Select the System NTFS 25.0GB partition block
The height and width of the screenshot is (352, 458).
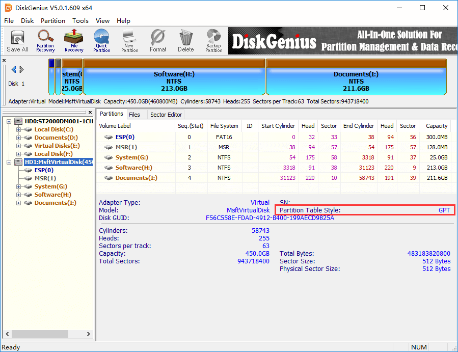pos(72,77)
